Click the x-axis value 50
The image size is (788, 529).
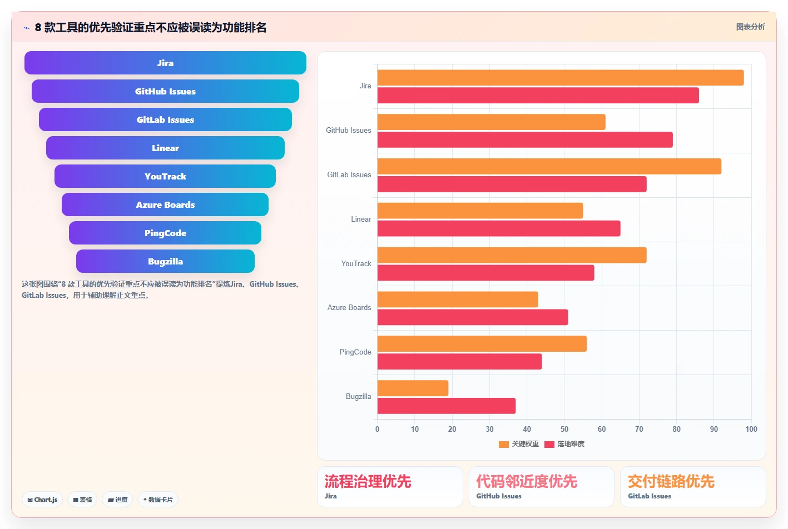(564, 429)
